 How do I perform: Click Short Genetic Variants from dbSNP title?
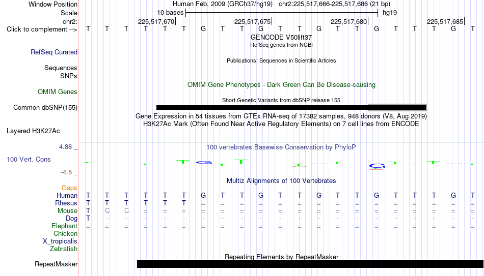281,101
